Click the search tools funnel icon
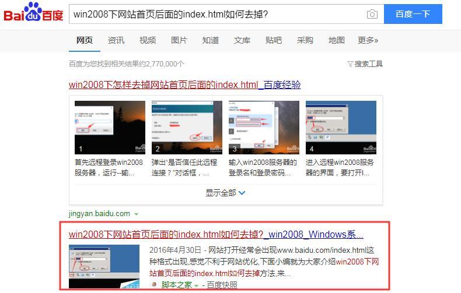Viewport: 461px width, 293px height. [350, 63]
